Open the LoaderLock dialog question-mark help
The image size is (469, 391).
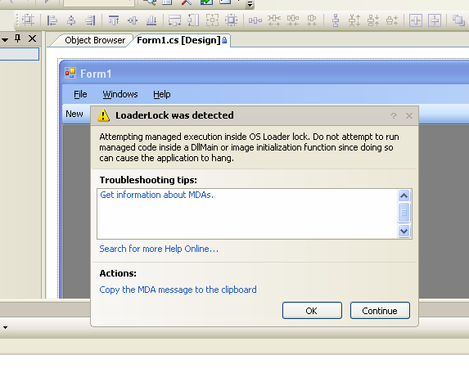pos(394,115)
